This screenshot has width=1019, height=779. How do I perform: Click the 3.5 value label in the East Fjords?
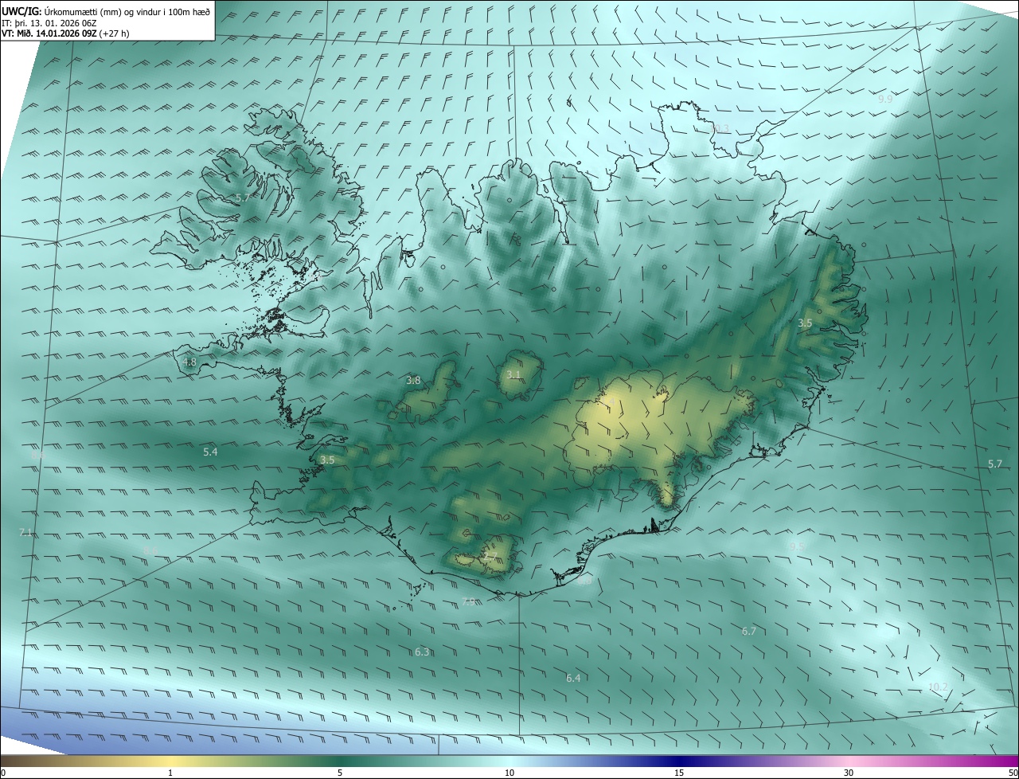(805, 323)
